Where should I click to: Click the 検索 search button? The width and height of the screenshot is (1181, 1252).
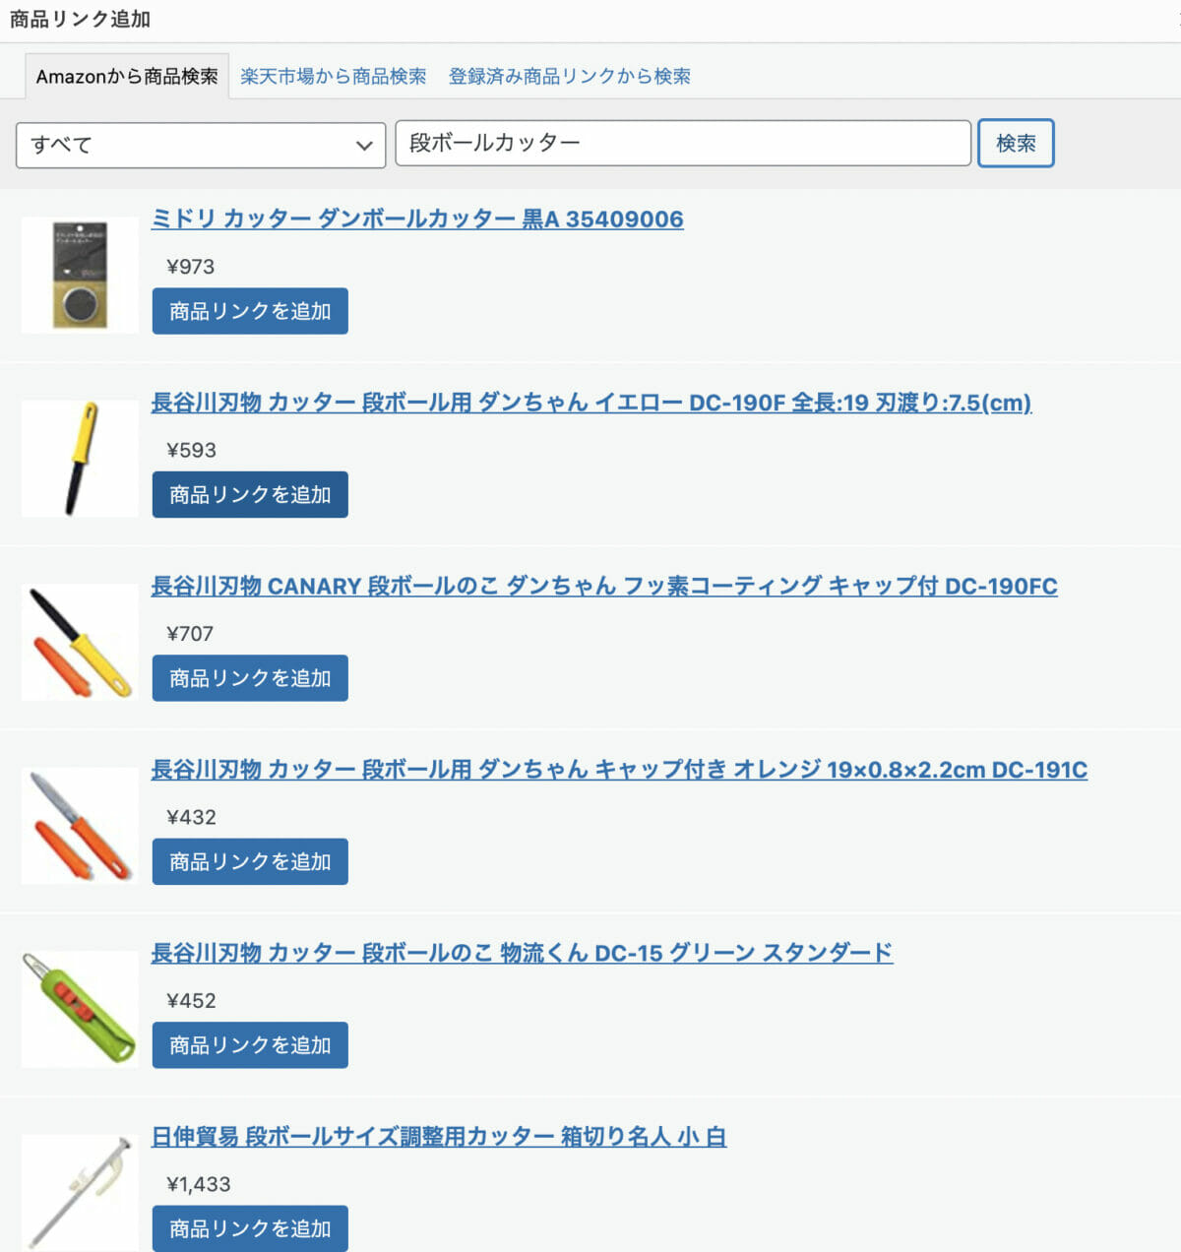click(x=1016, y=144)
